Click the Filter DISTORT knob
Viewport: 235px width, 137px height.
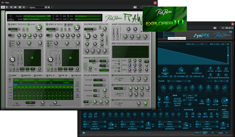pyautogui.click(x=95, y=44)
